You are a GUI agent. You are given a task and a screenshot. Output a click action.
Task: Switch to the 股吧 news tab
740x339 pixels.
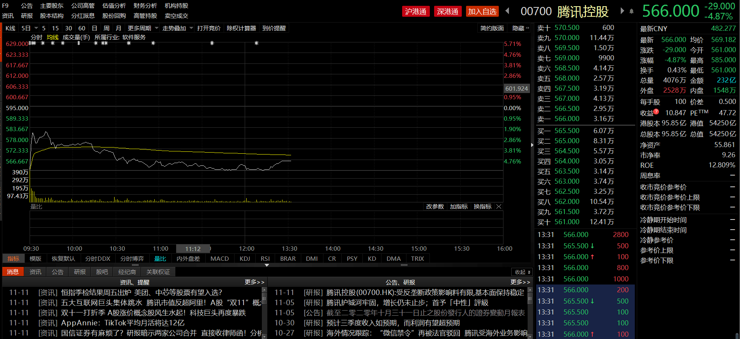pyautogui.click(x=102, y=272)
